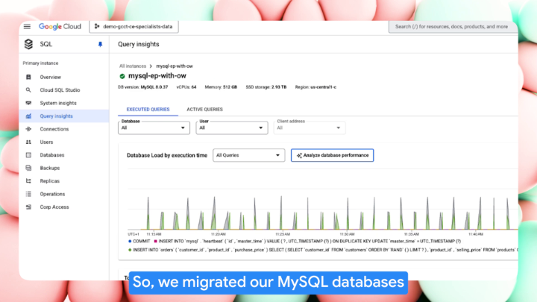Click the Google Cloud logo
537x302 pixels.
pos(60,26)
